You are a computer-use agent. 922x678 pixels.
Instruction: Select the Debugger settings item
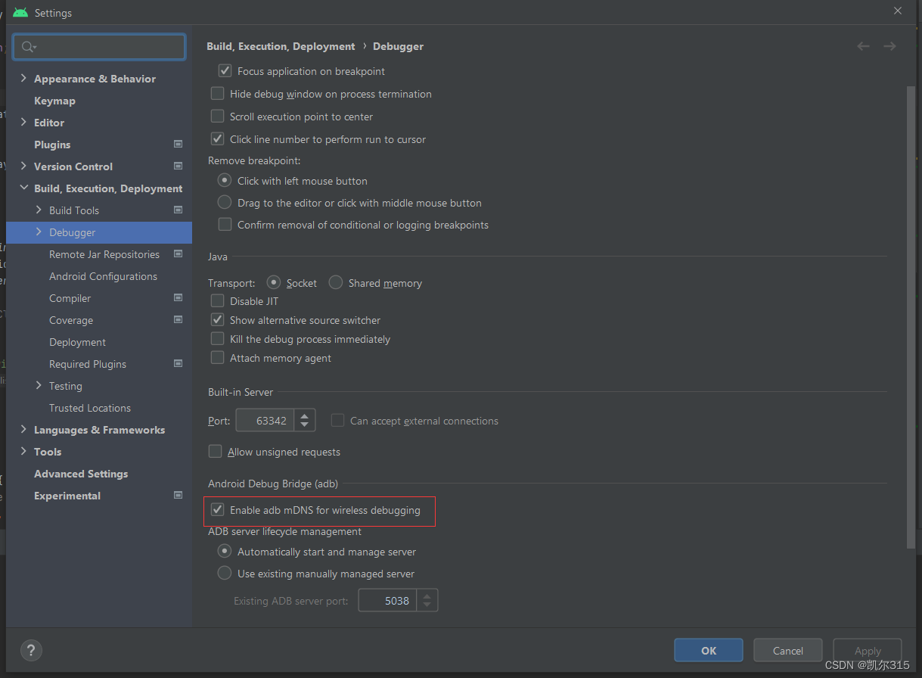tap(99, 232)
